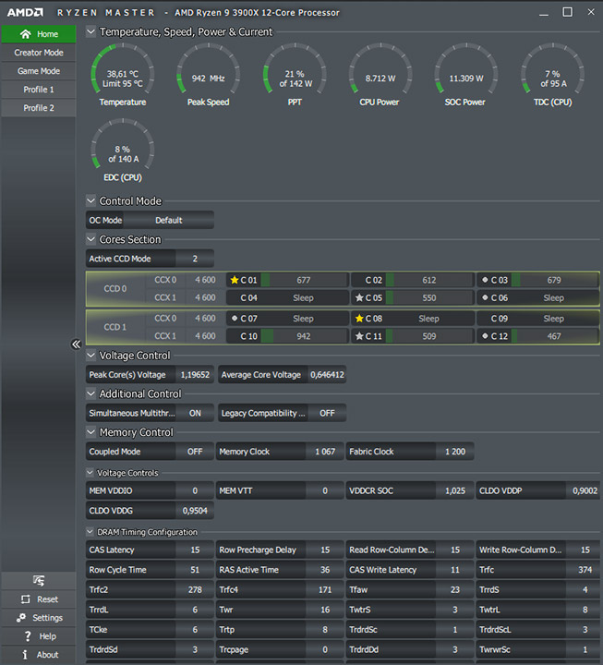603x665 pixels.
Task: Click the SOC Power gauge dial
Action: click(x=466, y=70)
